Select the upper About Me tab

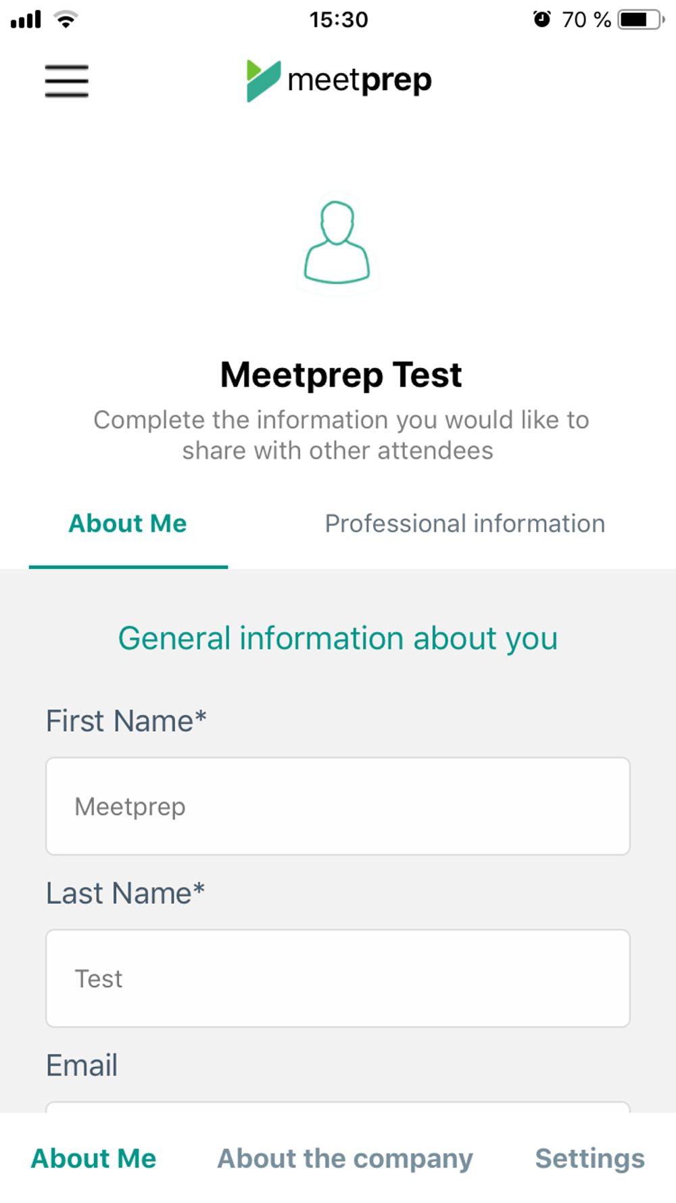pyautogui.click(x=128, y=524)
